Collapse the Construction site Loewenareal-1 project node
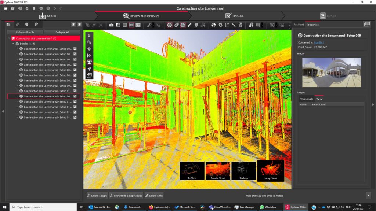The image size is (376, 211). click(x=9, y=38)
